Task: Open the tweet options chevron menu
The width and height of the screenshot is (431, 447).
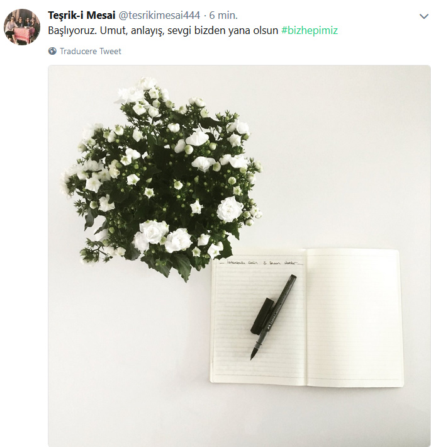Action: 424,16
